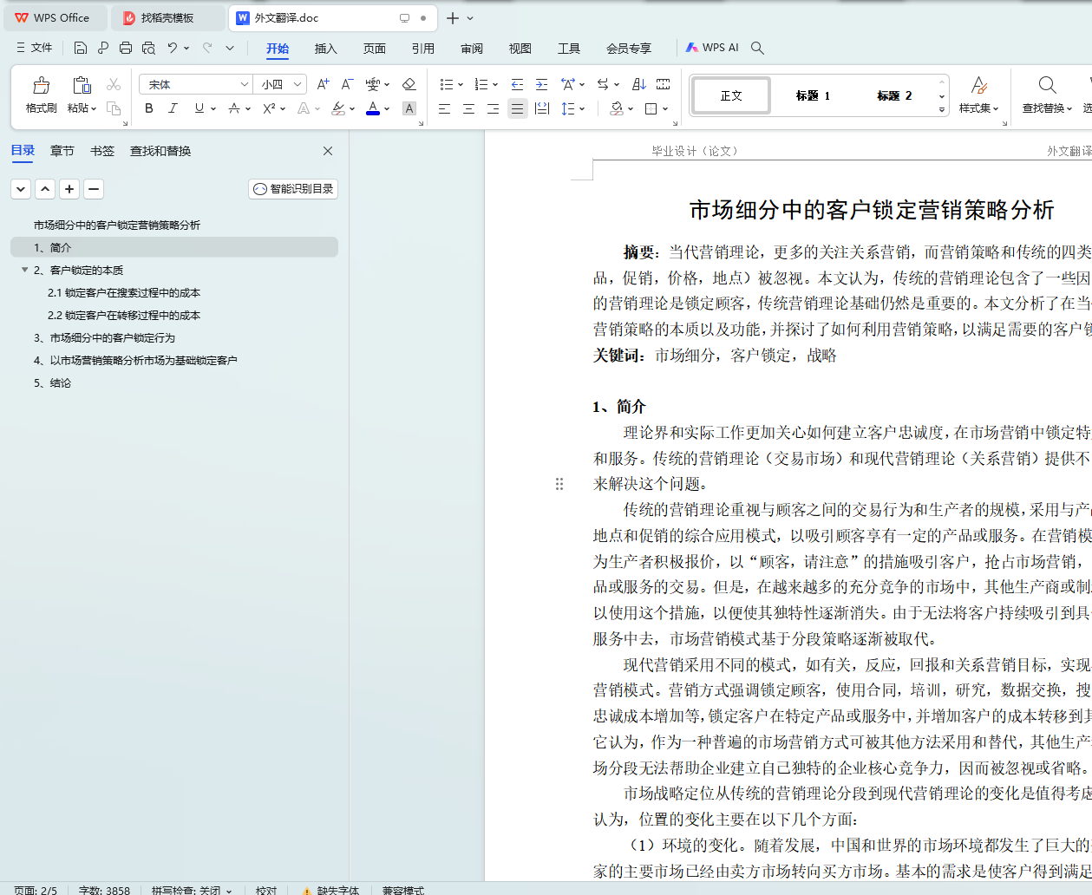Click the Cut scissors icon
This screenshot has height=895, width=1092.
point(114,84)
